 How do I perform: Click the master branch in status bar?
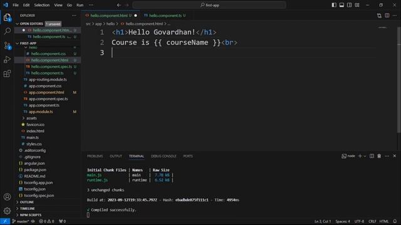click(x=21, y=221)
